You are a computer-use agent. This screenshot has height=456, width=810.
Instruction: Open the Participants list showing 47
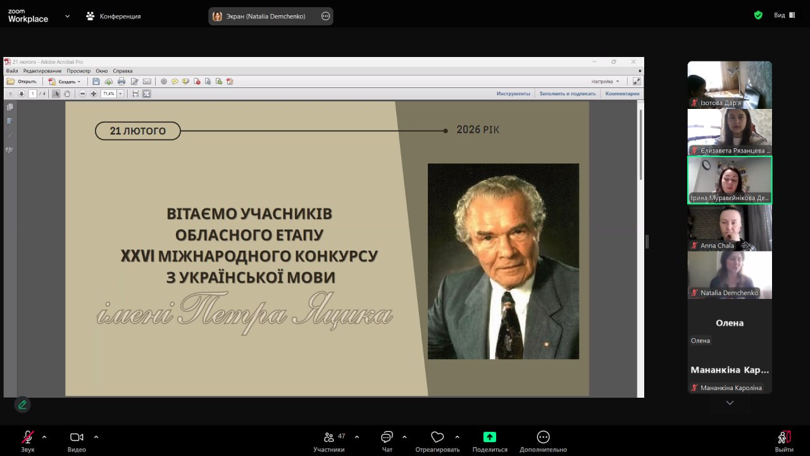click(x=329, y=441)
